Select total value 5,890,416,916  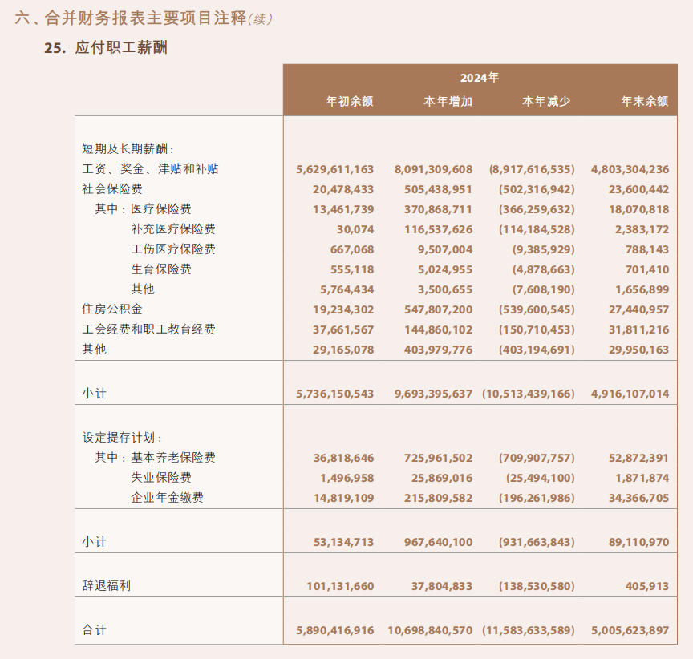(x=334, y=631)
